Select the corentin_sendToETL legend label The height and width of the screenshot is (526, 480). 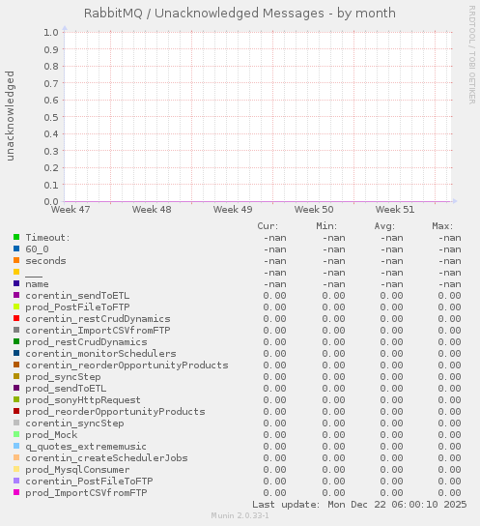click(77, 296)
